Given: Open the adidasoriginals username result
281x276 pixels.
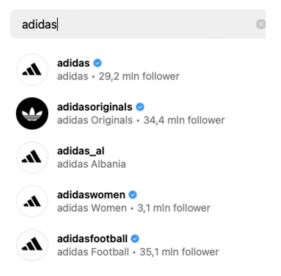Looking at the screenshot, I should click(x=95, y=107).
